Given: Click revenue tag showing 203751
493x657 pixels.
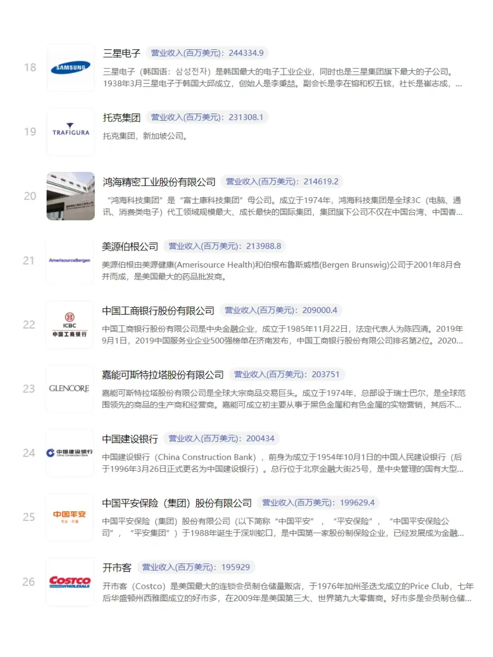Looking at the screenshot, I should pos(287,374).
